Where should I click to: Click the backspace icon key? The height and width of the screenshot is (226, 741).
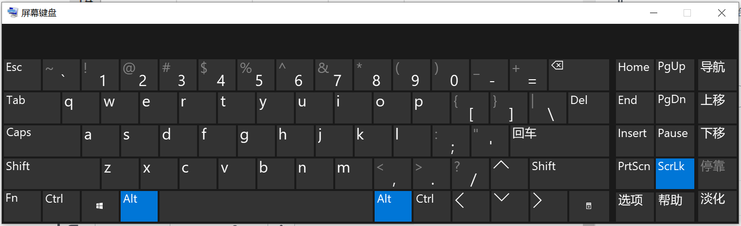pyautogui.click(x=579, y=75)
